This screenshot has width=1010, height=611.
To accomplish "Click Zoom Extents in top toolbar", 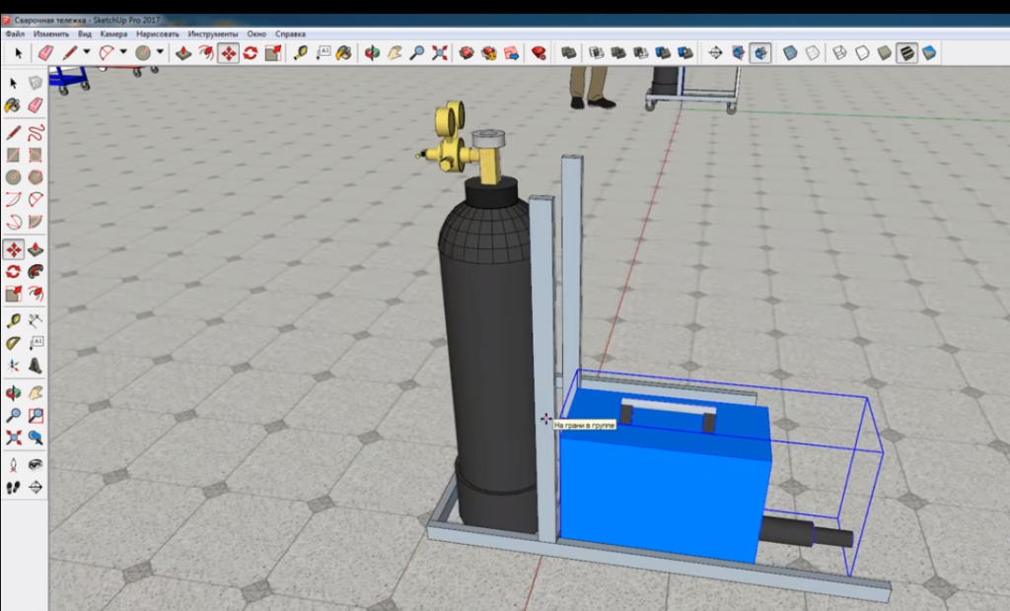I will pyautogui.click(x=440, y=52).
